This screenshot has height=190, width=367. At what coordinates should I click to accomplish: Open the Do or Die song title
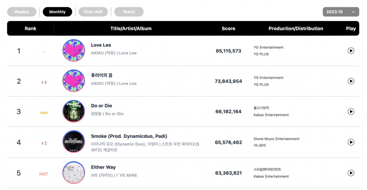(x=101, y=106)
